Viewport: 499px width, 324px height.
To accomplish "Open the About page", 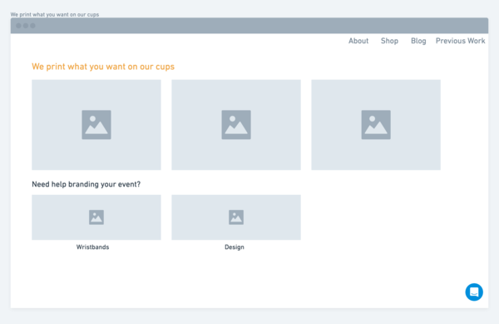I will pos(358,41).
